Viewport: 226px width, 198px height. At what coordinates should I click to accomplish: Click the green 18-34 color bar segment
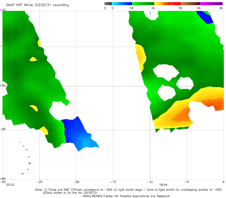pos(143,4)
